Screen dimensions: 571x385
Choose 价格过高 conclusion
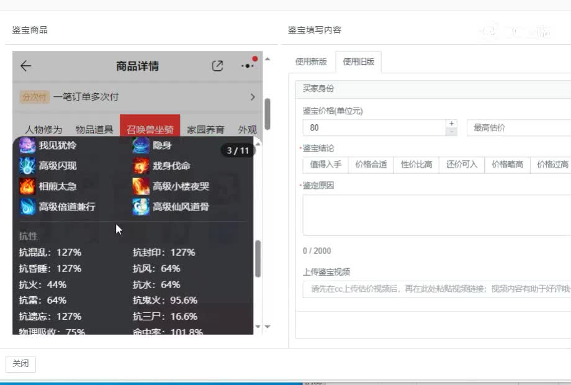click(552, 165)
